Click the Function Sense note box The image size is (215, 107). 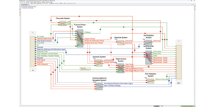(x=85, y=68)
